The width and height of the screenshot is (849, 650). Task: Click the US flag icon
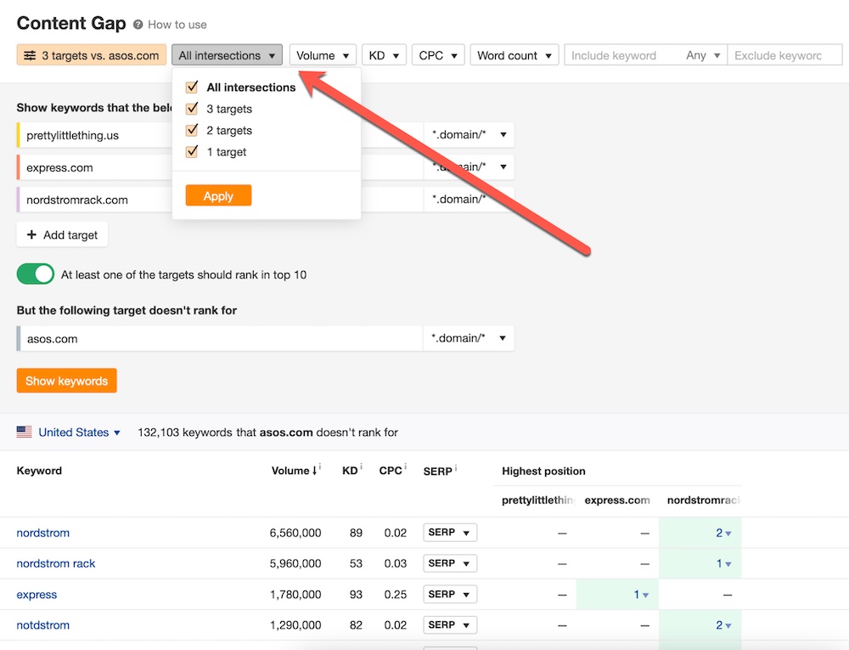[25, 432]
